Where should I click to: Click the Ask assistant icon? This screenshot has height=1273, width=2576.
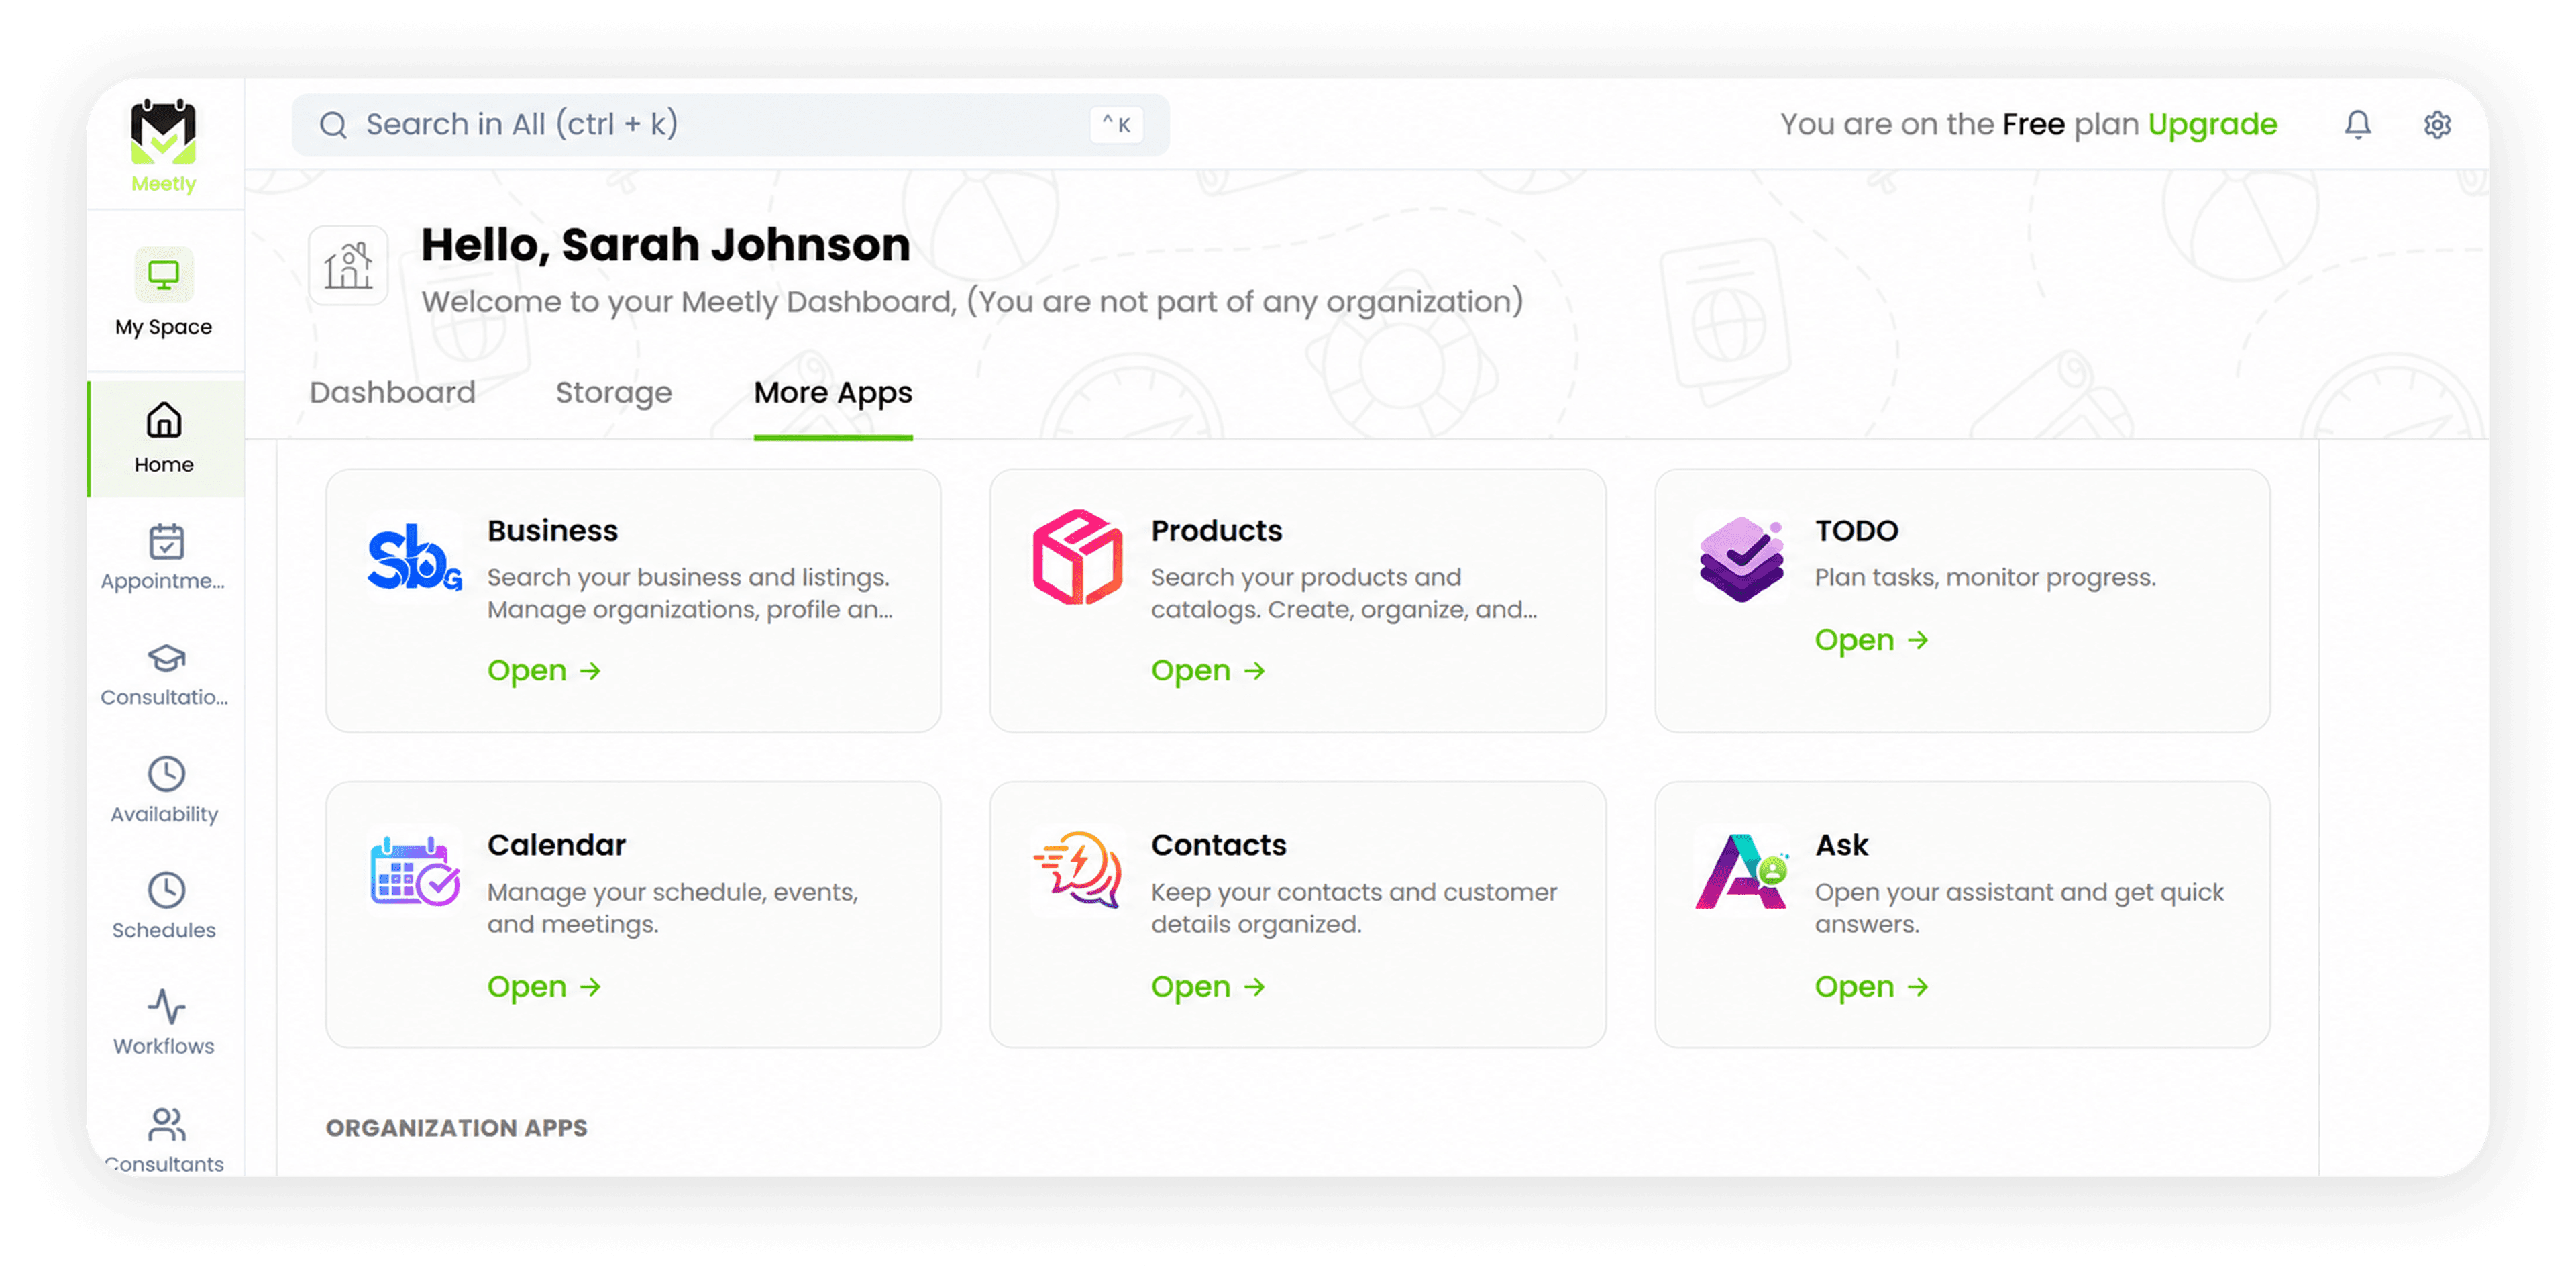[1741, 871]
